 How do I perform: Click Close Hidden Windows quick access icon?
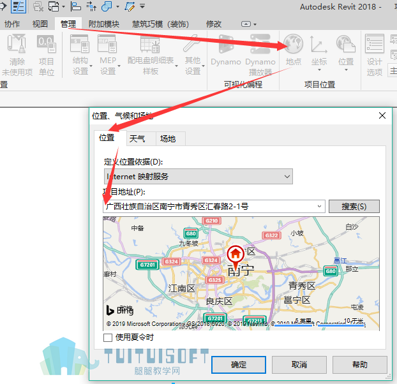38,6
